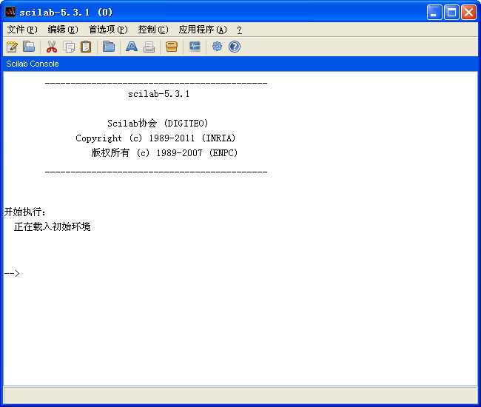Open help browser question mark icon
This screenshot has width=481, height=407.
click(x=235, y=47)
